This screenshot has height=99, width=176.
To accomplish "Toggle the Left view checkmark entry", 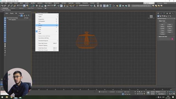I will 47,31.
